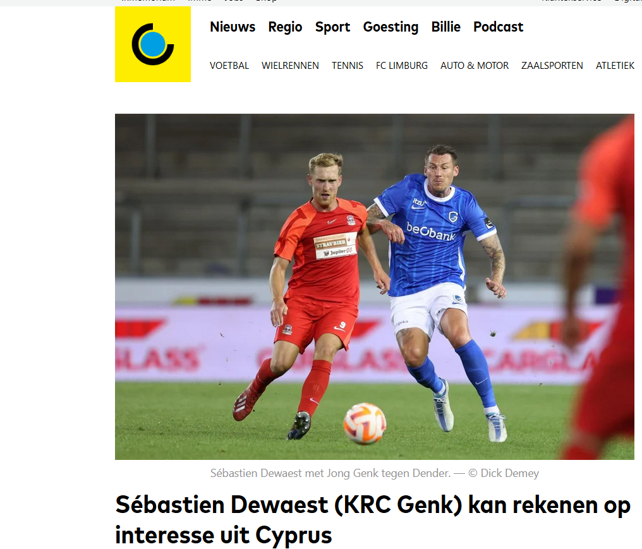Open the Goesting section
The height and width of the screenshot is (549, 642).
coord(391,27)
